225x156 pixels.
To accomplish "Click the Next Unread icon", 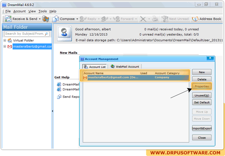I will 165,19.
